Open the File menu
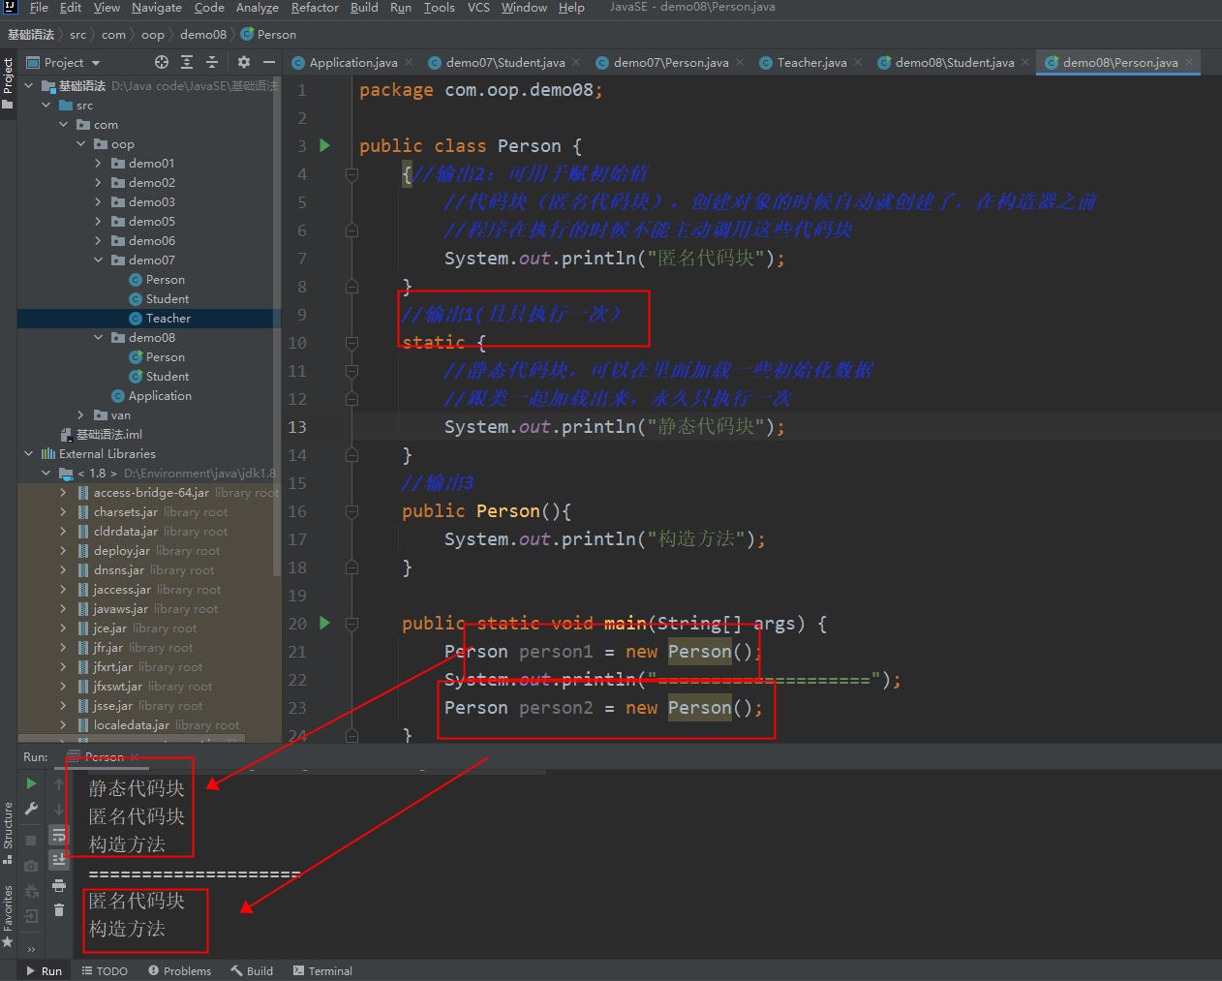Screen dimensions: 1222x981 click(39, 8)
